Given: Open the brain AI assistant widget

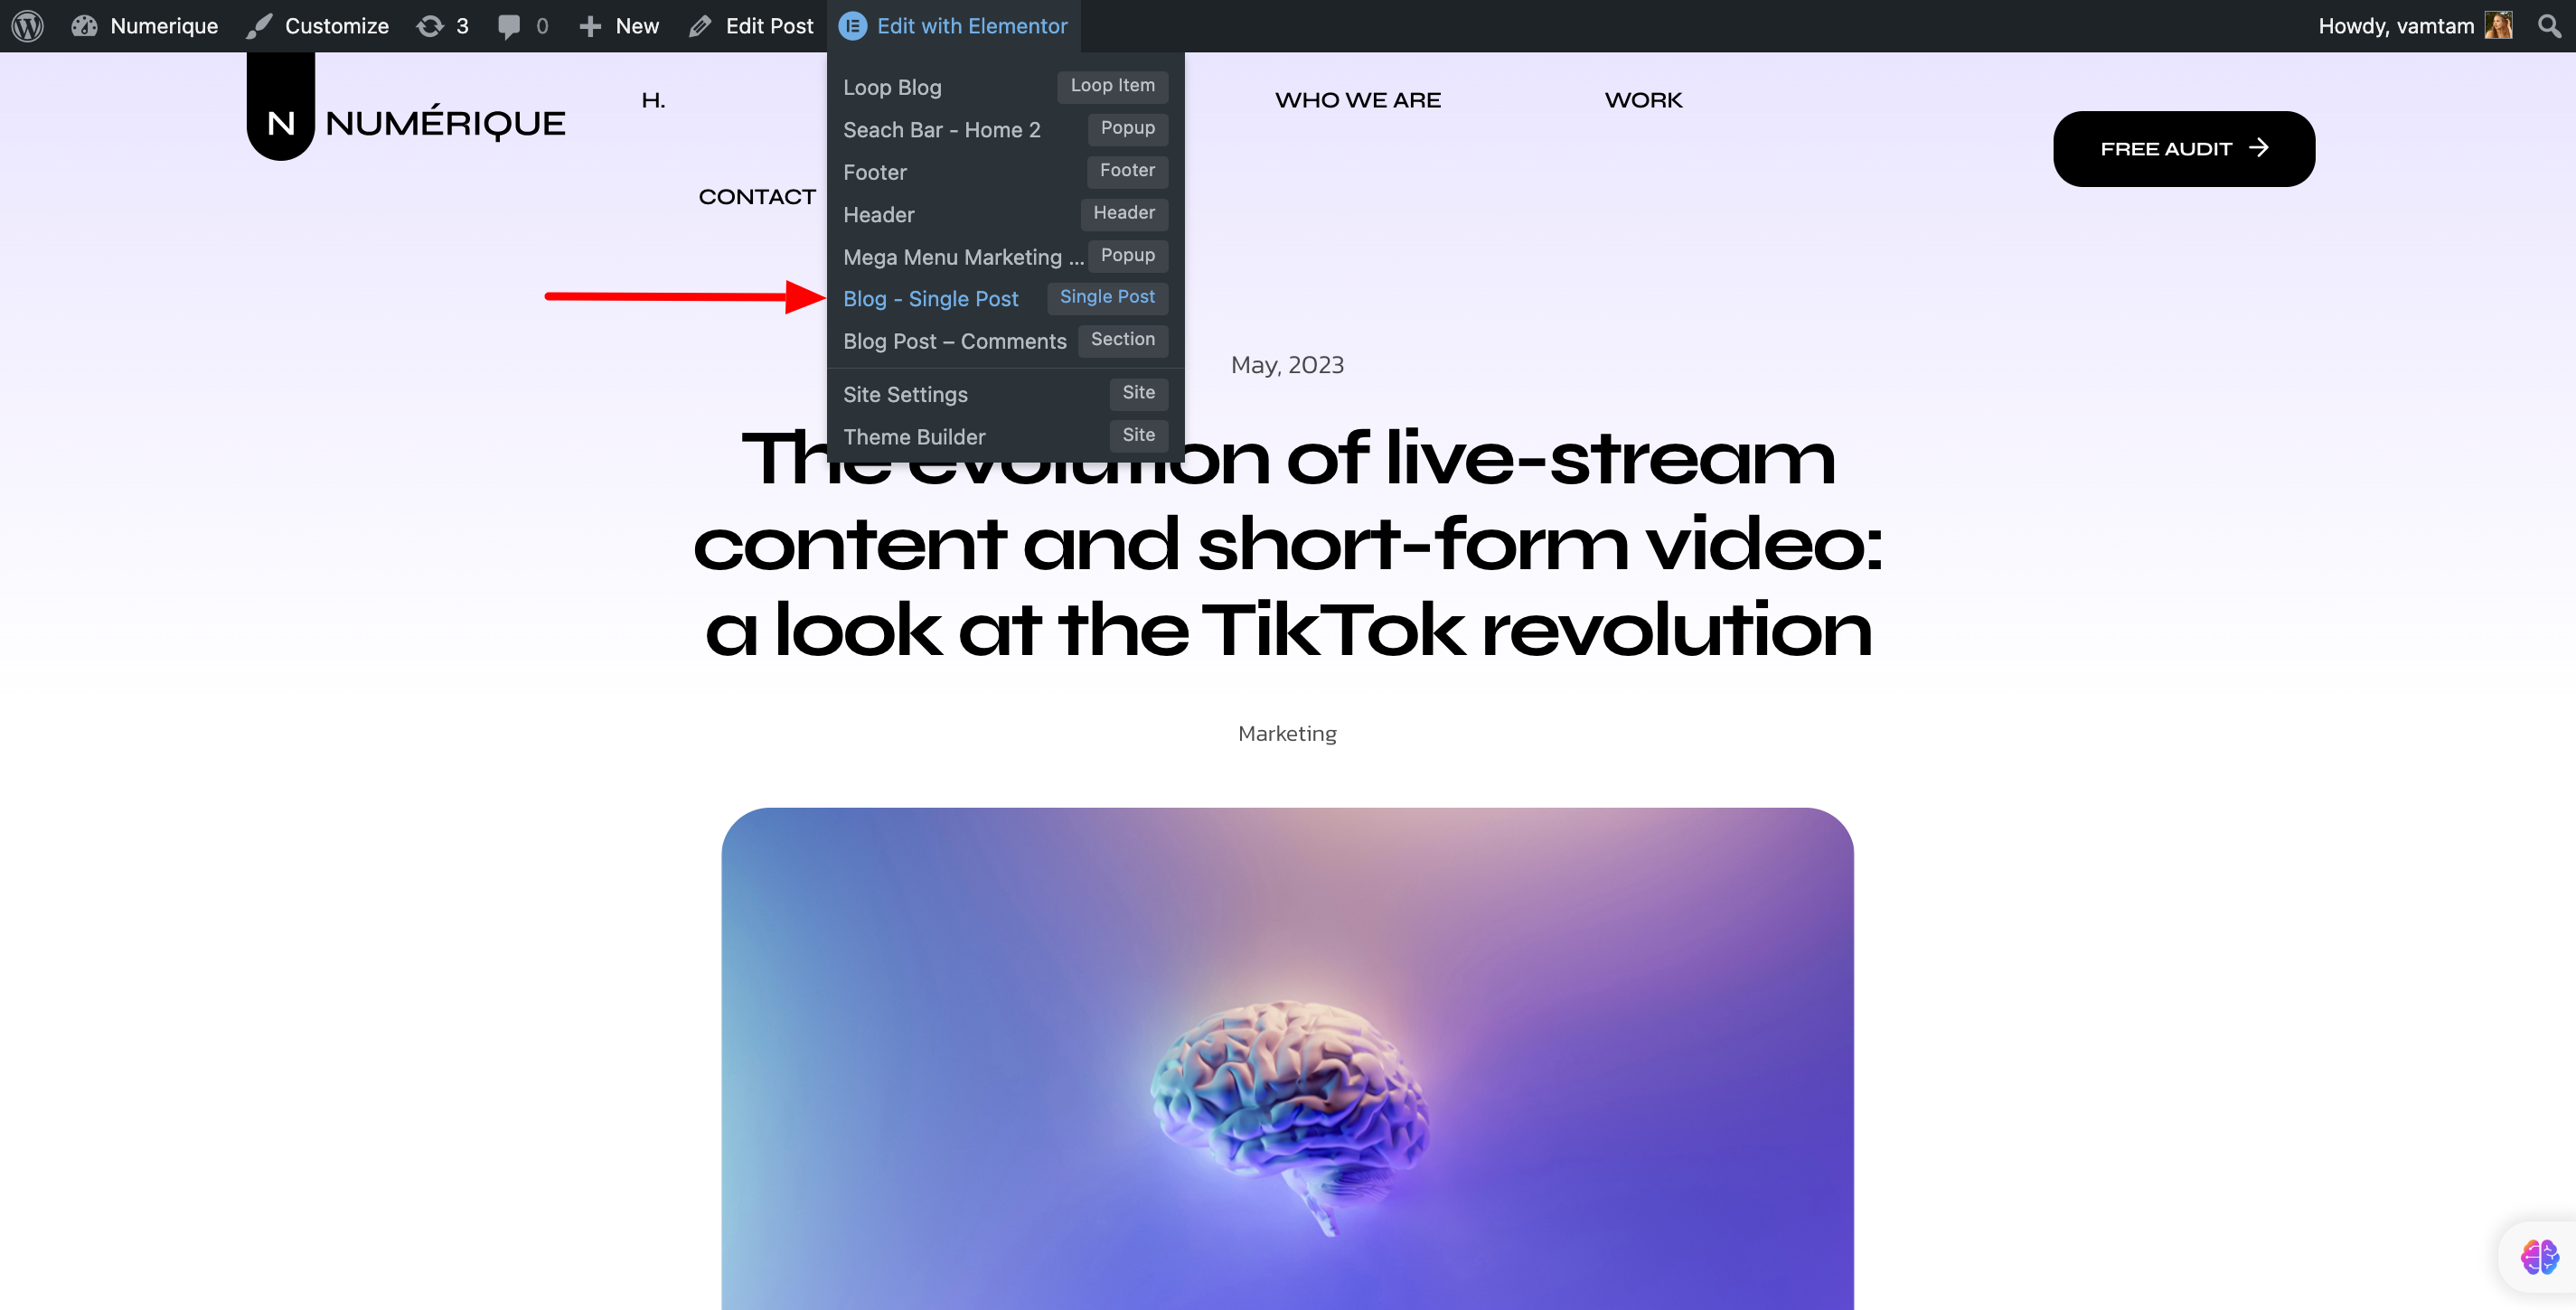Looking at the screenshot, I should point(2540,1256).
